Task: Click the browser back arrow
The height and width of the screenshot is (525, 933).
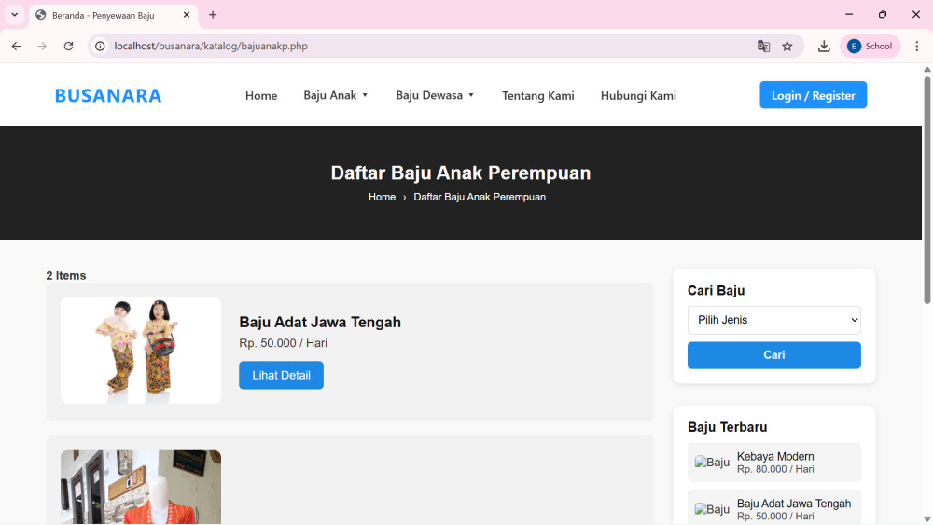Action: [x=16, y=46]
